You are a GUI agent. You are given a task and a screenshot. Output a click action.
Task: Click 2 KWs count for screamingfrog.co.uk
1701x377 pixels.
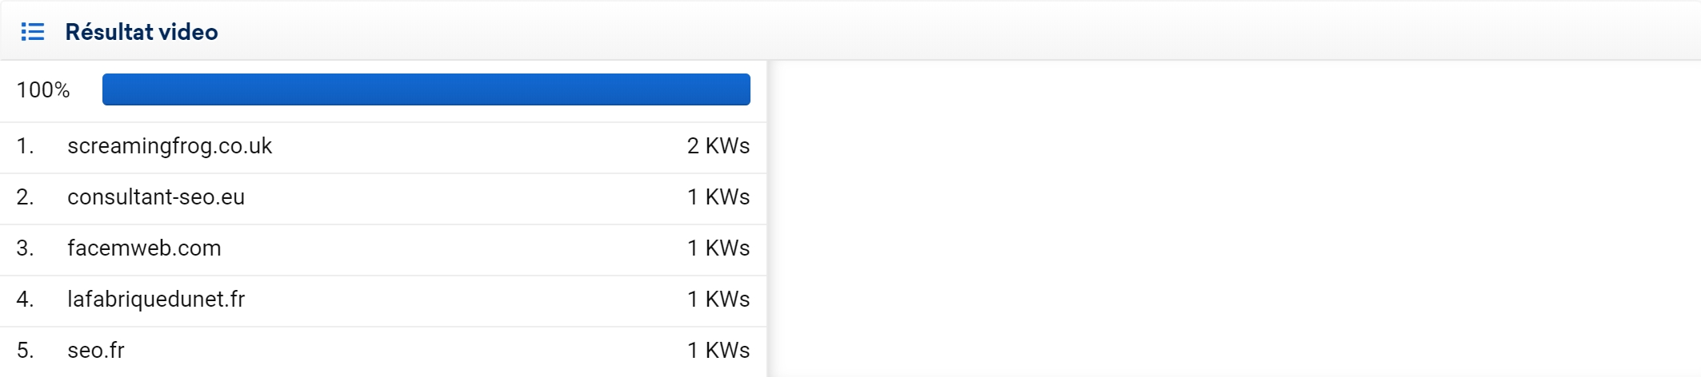tap(718, 146)
